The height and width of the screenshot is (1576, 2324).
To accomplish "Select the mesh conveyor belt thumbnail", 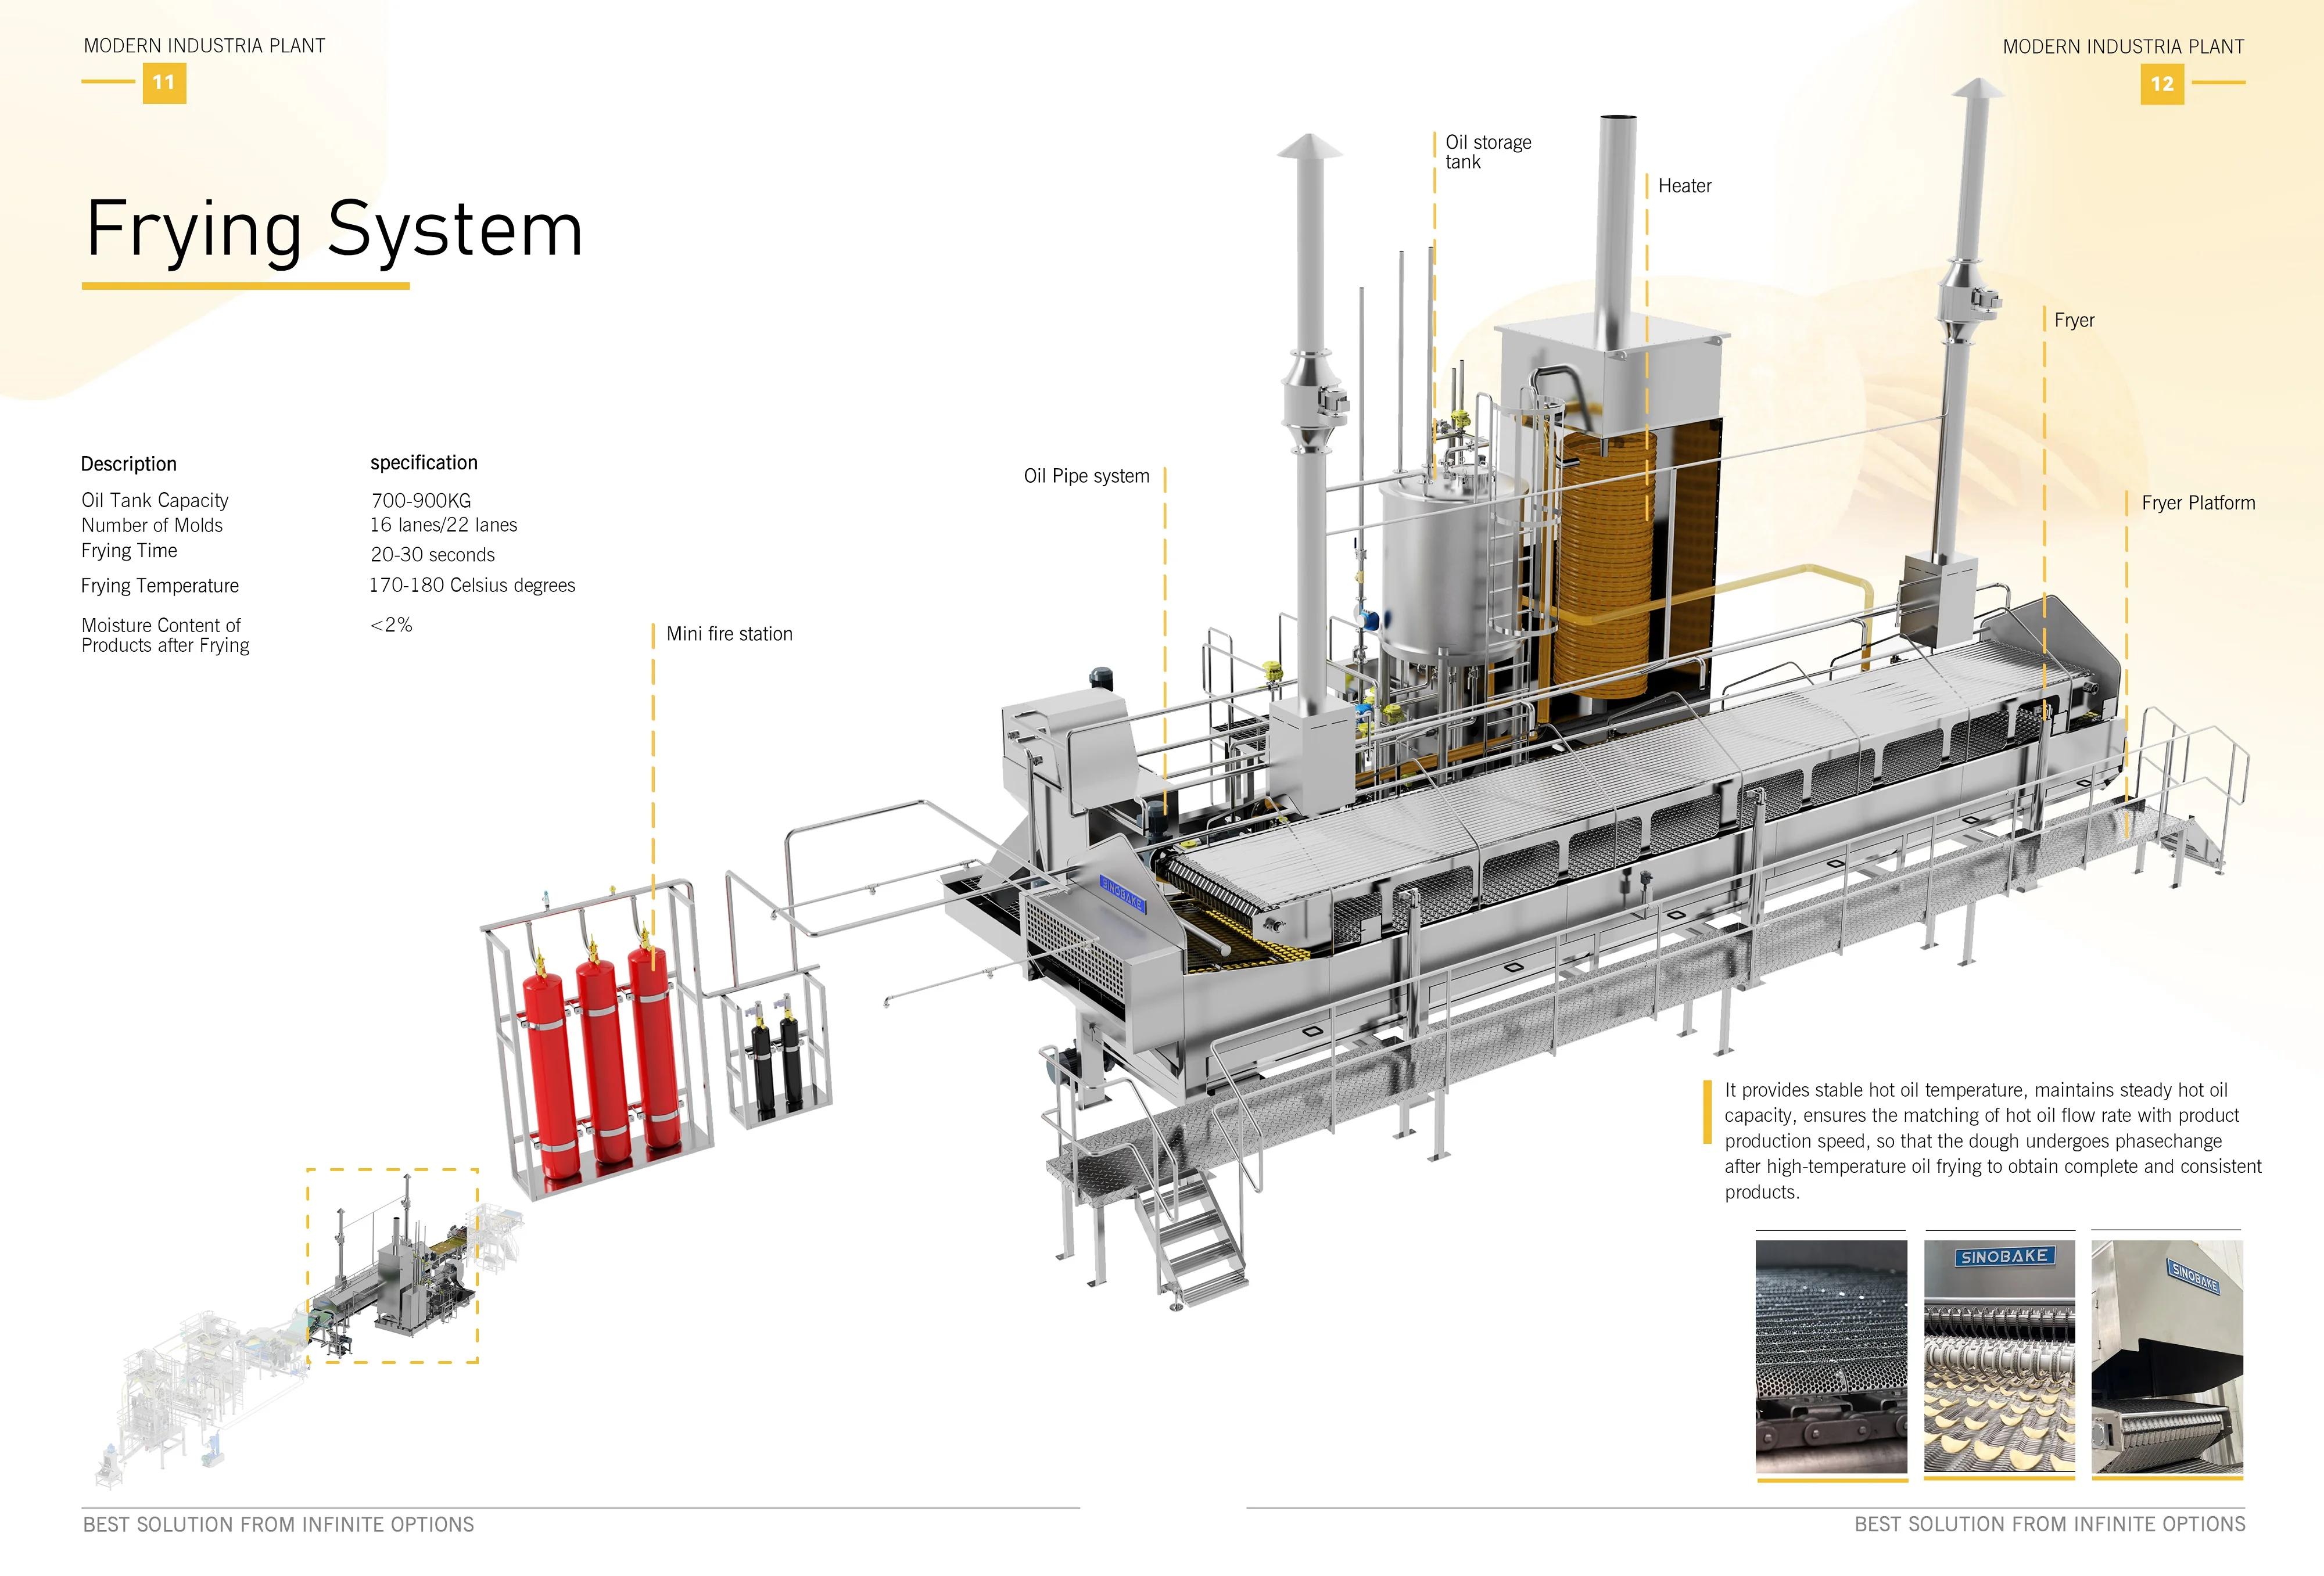I will tap(1831, 1356).
